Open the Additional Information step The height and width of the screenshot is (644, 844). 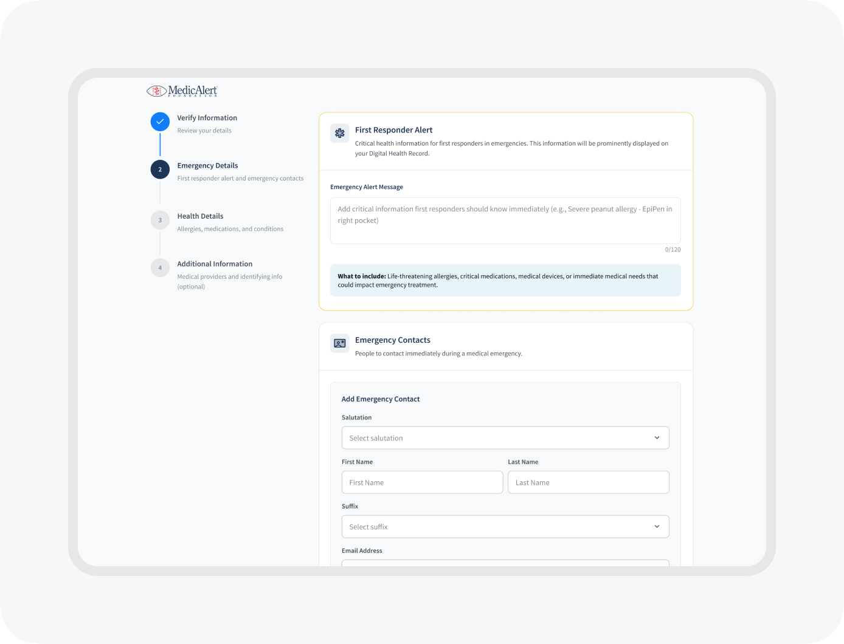pos(215,264)
